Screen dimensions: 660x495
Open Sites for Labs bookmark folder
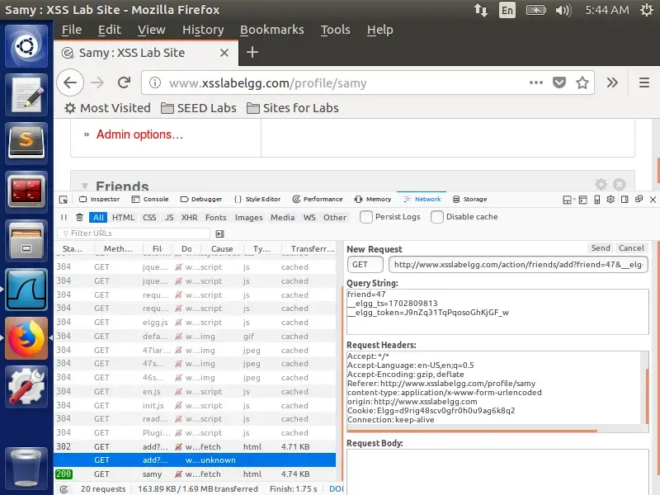293,108
